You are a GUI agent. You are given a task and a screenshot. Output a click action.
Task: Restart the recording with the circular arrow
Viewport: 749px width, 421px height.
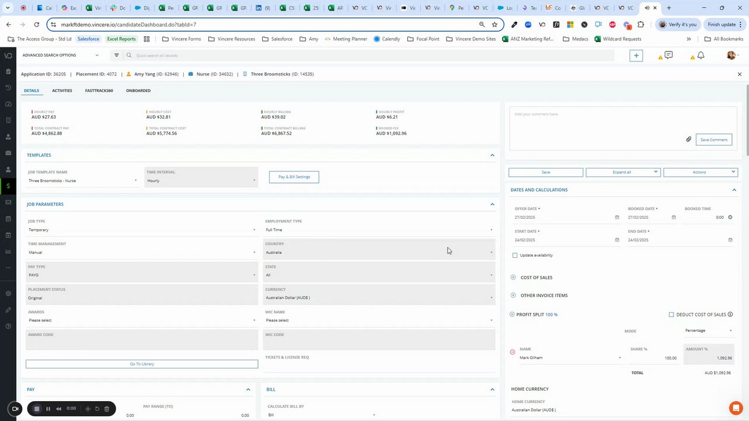(x=97, y=409)
